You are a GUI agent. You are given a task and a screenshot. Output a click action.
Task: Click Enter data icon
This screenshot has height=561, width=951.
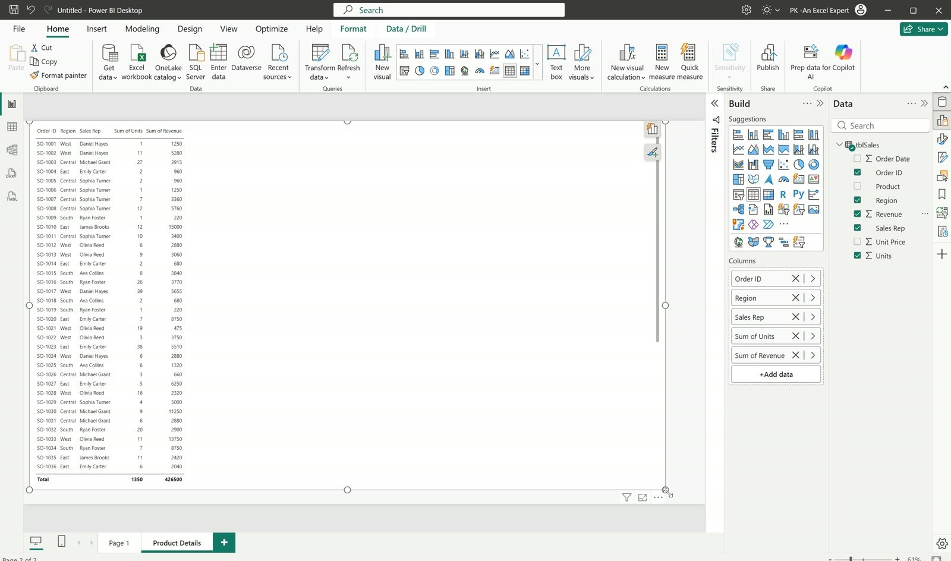pyautogui.click(x=219, y=62)
